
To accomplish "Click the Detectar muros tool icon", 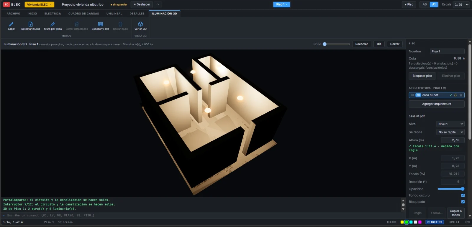I will (x=31, y=24).
